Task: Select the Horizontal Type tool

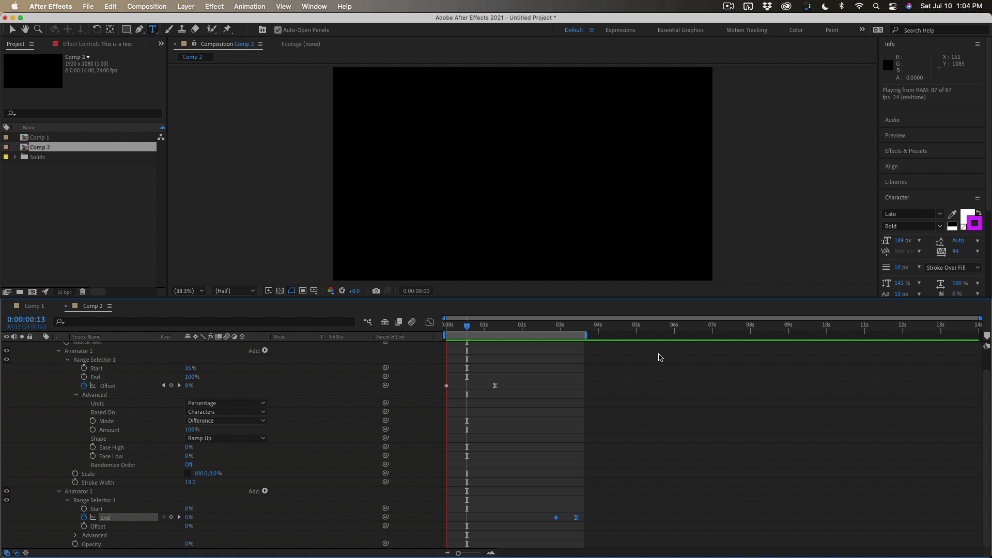Action: point(152,29)
